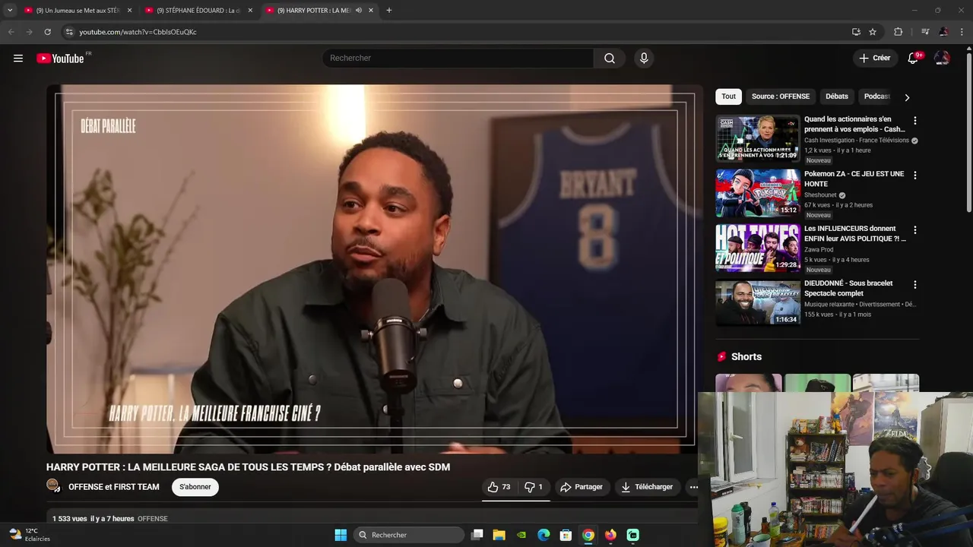Open Chrome three-dot menu
The image size is (973, 547).
pos(962,32)
